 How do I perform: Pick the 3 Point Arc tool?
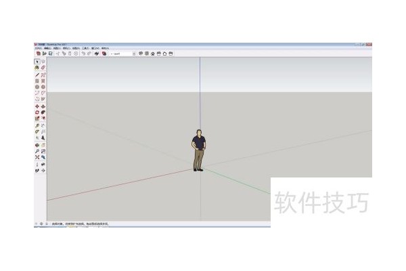(x=37, y=99)
